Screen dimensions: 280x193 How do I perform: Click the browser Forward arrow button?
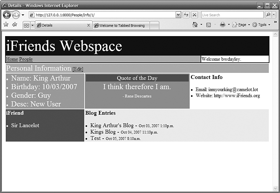click(x=16, y=15)
